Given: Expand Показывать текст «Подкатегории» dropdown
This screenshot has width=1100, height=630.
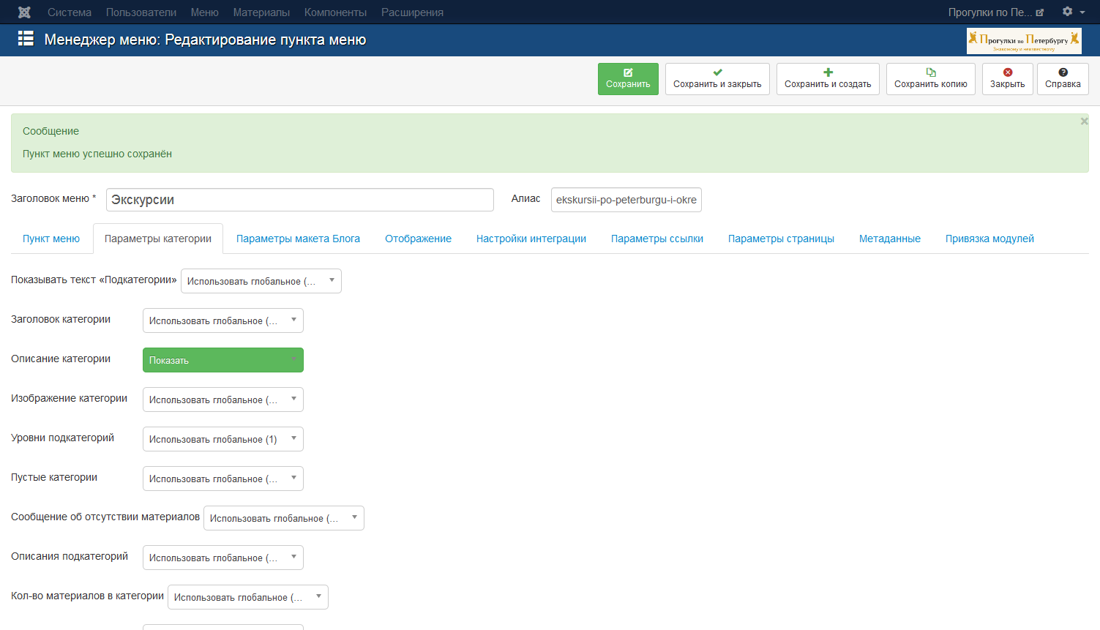Looking at the screenshot, I should point(261,281).
